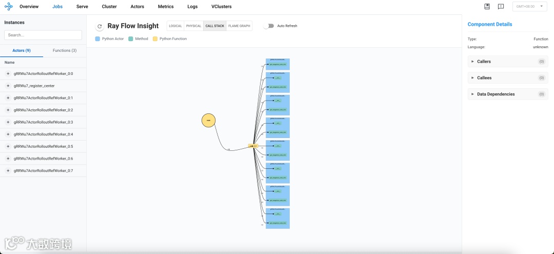
Task: Open the Cluster page
Action: click(109, 7)
